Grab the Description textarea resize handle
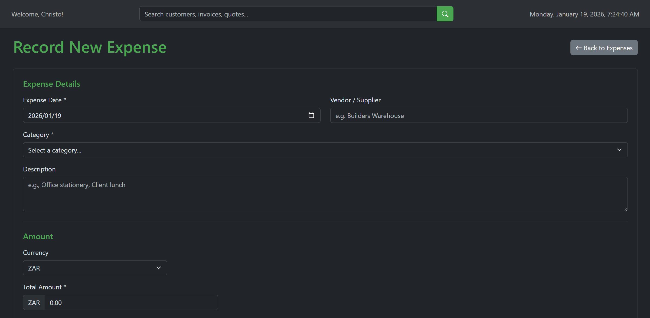 [626, 209]
